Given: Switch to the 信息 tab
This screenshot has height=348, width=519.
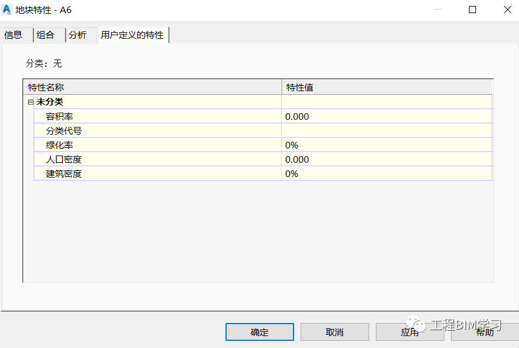Looking at the screenshot, I should 17,35.
